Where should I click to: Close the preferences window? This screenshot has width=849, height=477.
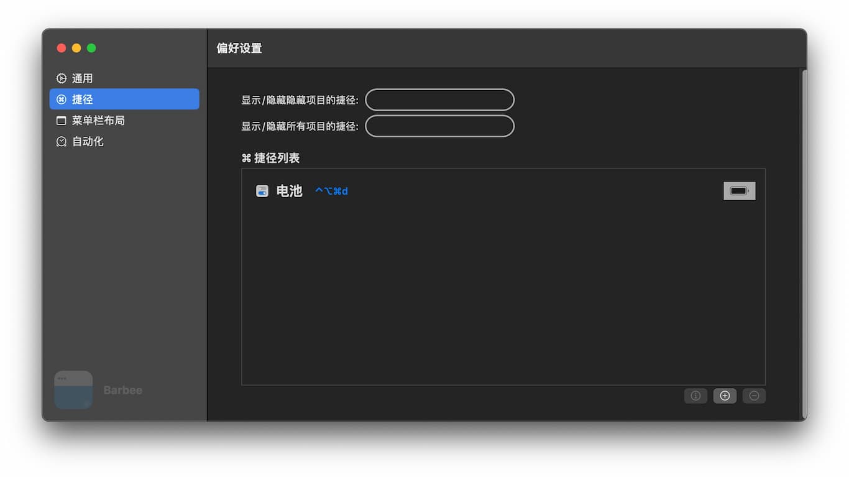[x=62, y=48]
